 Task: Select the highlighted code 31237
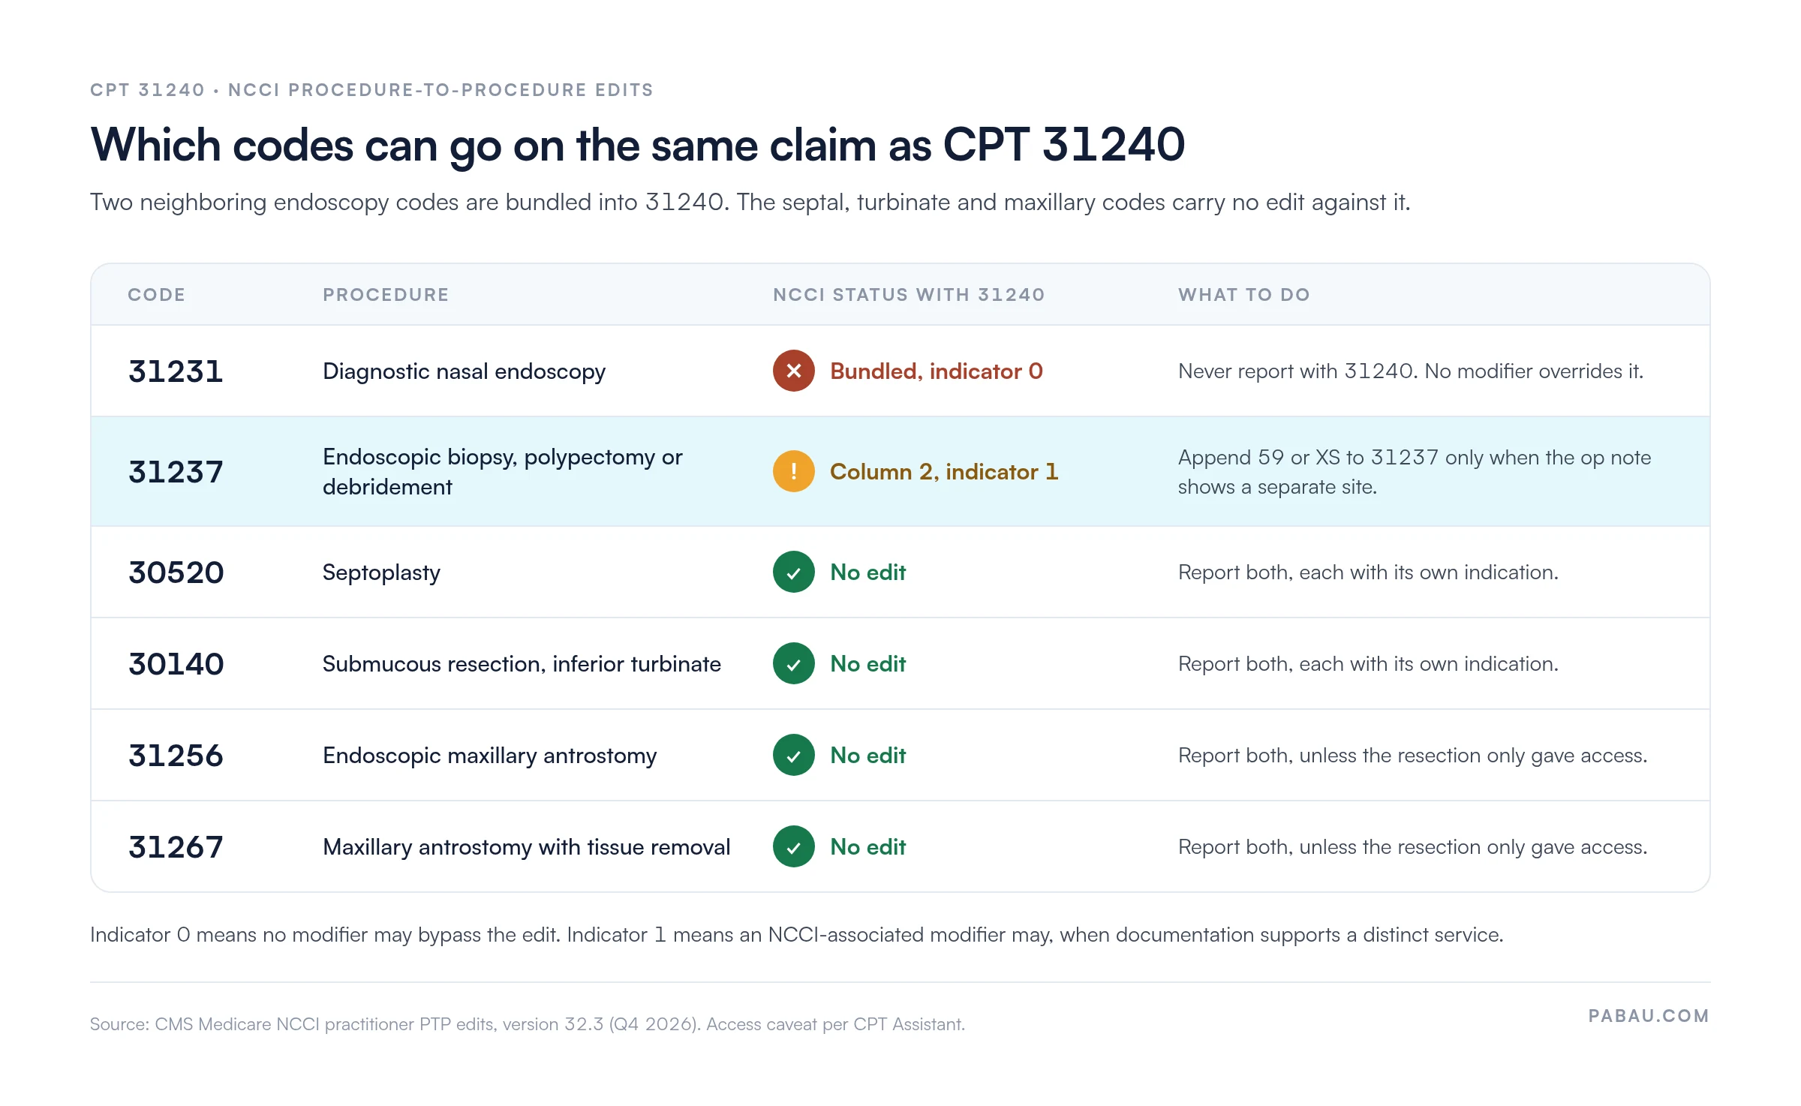click(176, 472)
